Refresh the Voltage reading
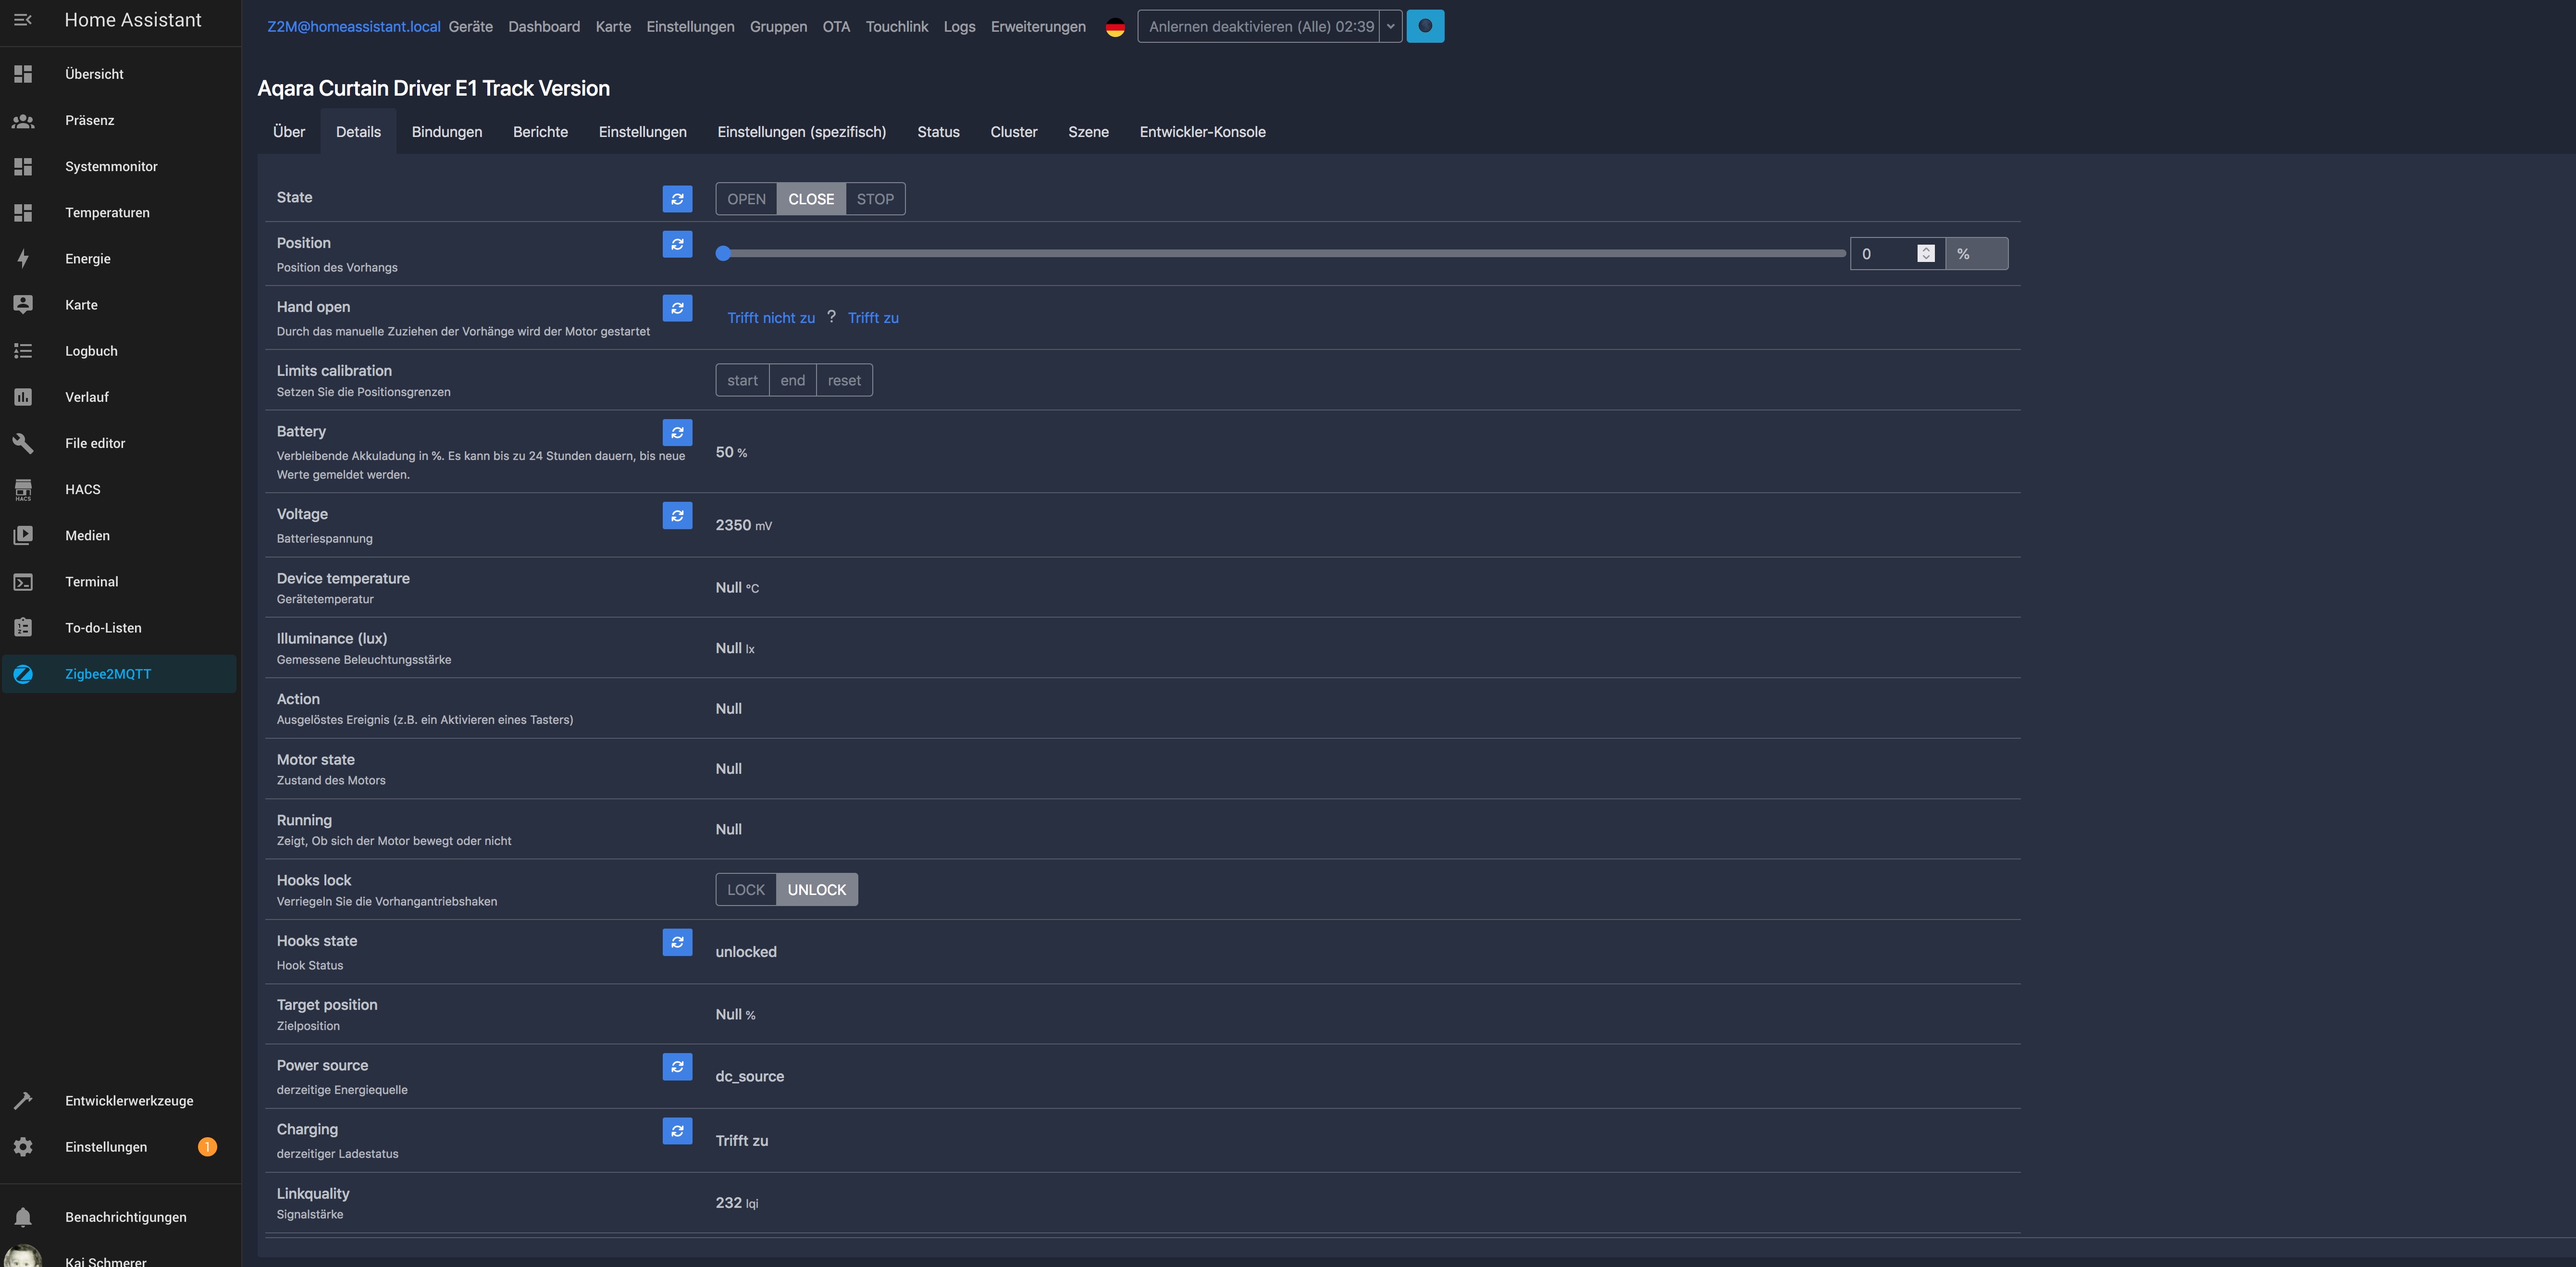The width and height of the screenshot is (2576, 1267). point(677,515)
